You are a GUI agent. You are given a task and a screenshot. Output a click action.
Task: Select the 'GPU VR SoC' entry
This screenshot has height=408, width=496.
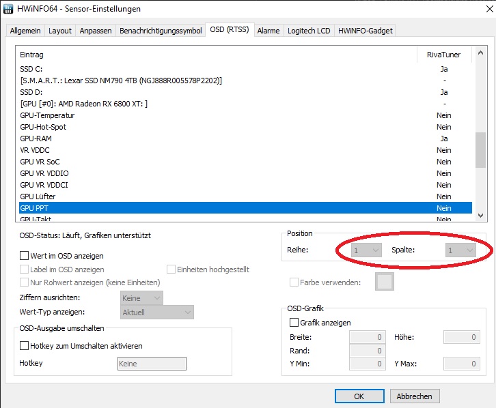(245, 162)
